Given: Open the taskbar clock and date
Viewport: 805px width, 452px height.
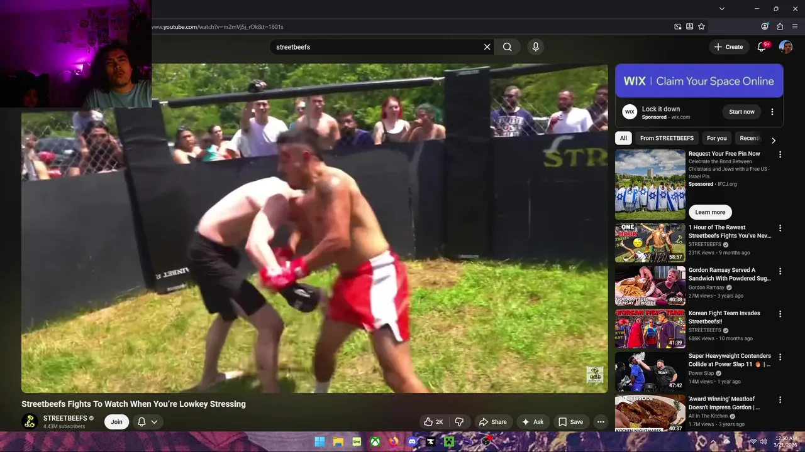Looking at the screenshot, I should [x=786, y=441].
